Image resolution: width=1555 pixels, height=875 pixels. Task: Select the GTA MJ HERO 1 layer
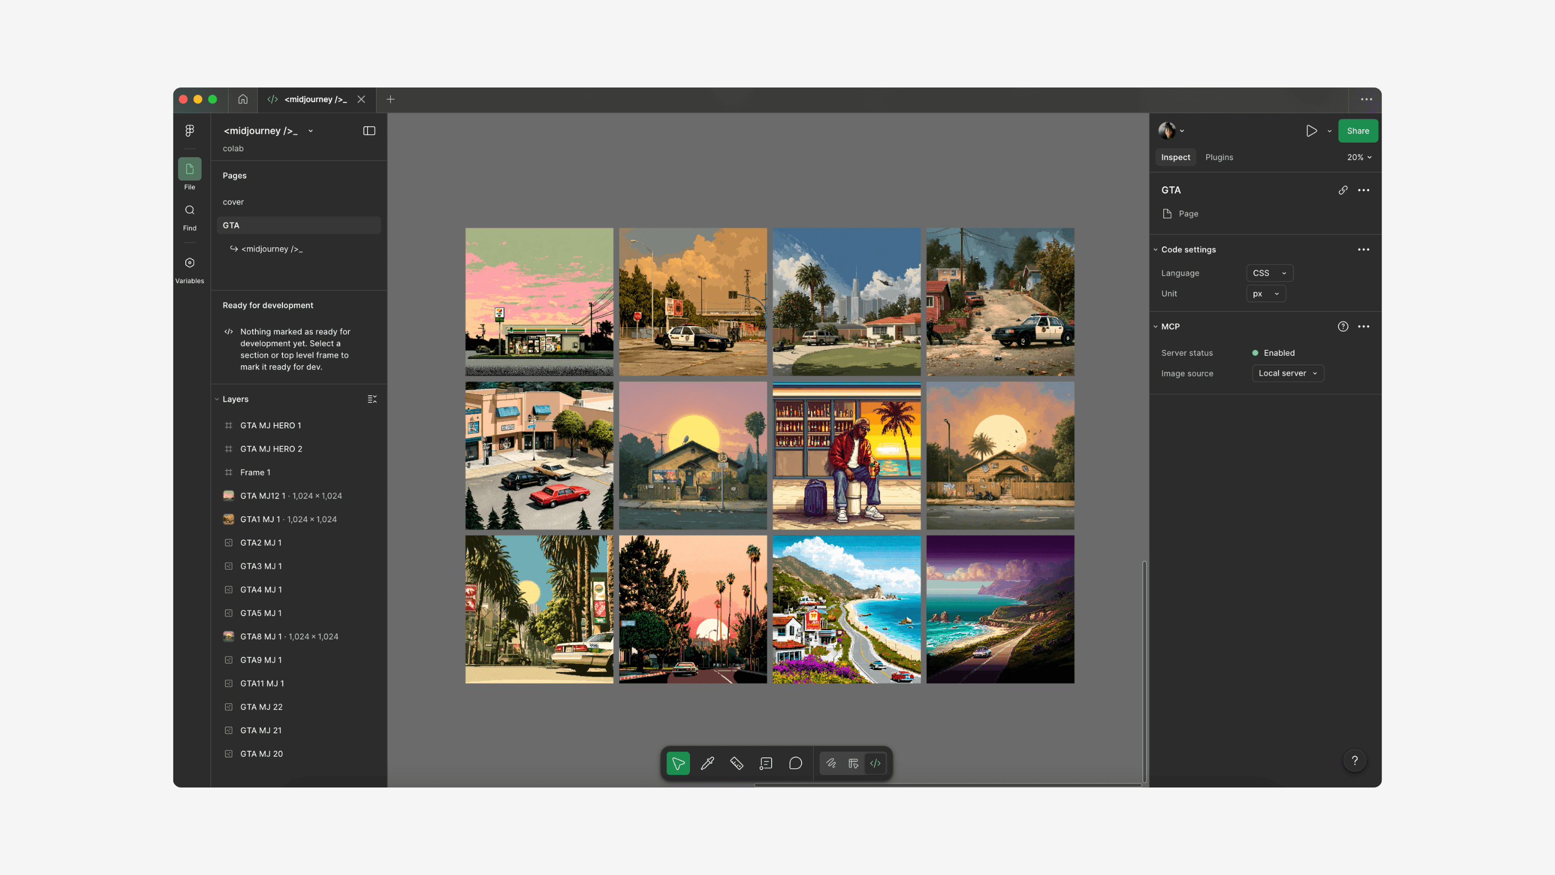point(271,425)
